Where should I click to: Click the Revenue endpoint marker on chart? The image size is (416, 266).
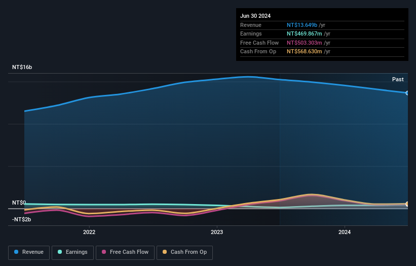click(x=407, y=93)
